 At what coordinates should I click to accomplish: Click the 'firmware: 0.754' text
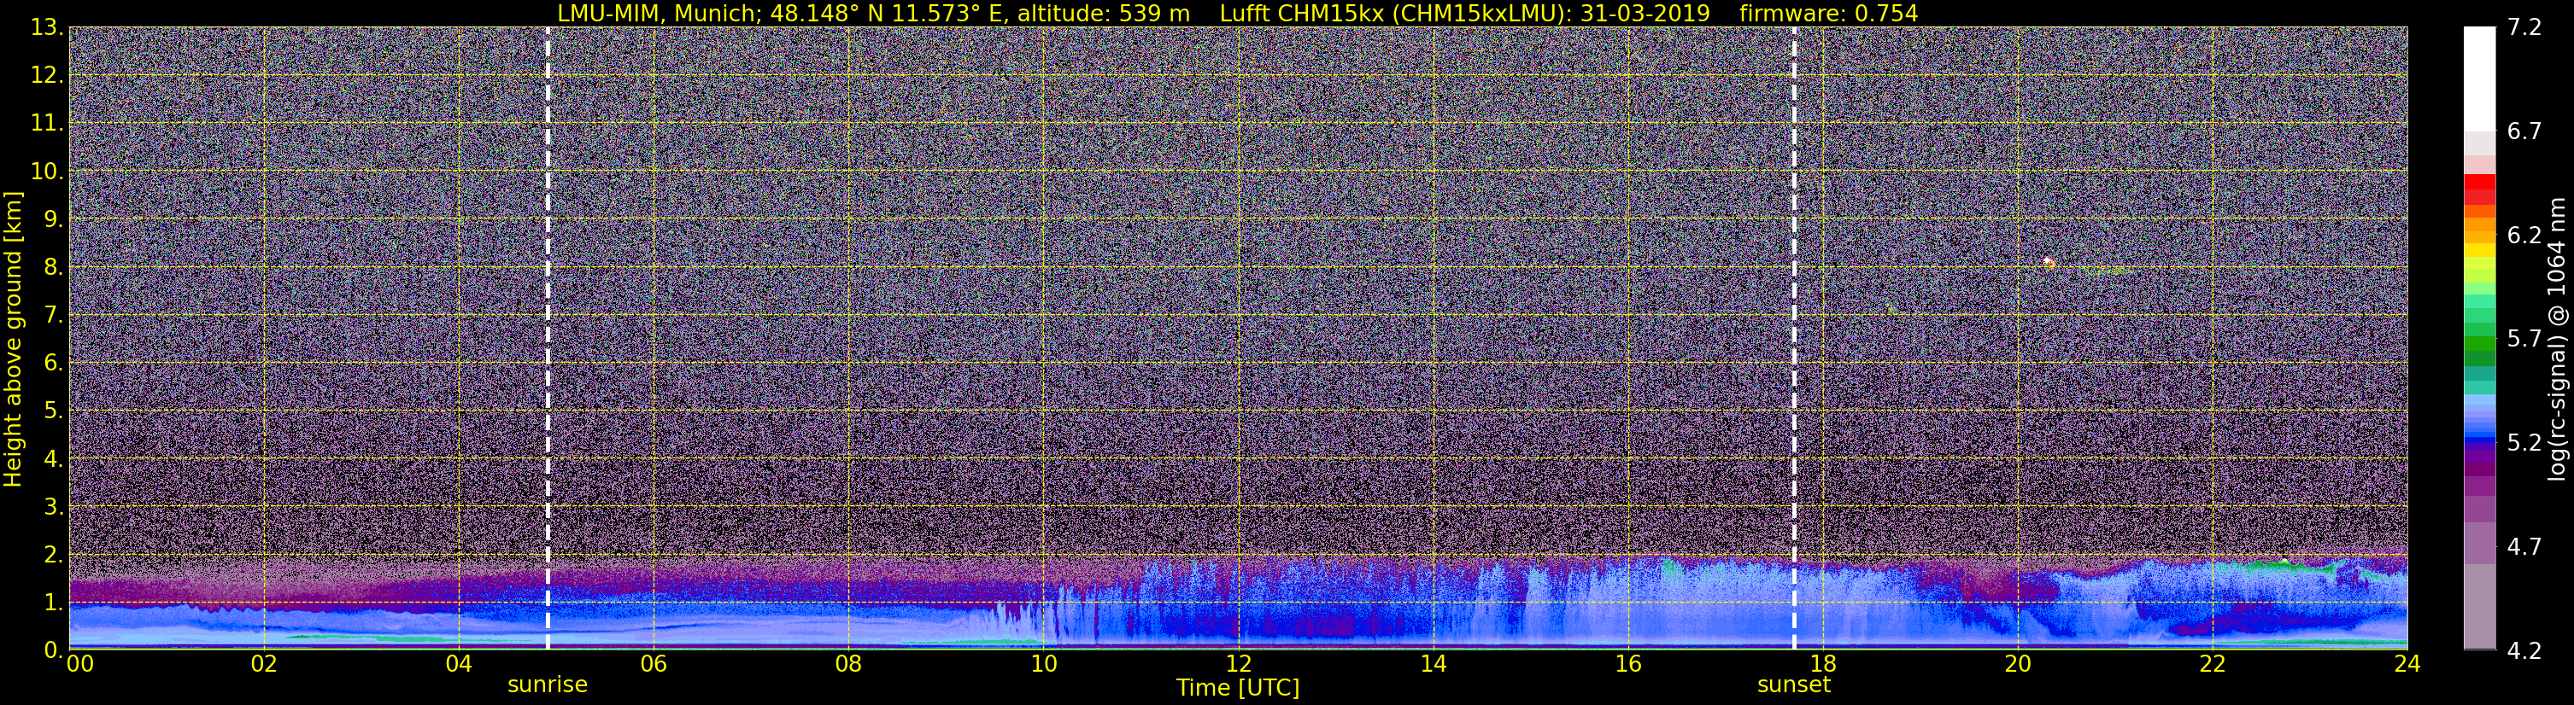click(1828, 13)
